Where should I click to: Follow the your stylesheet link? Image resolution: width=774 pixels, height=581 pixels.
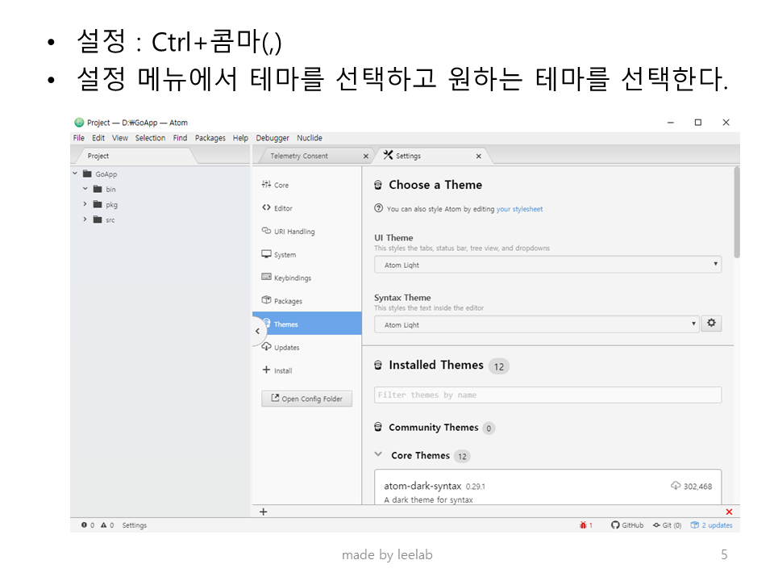coord(519,209)
